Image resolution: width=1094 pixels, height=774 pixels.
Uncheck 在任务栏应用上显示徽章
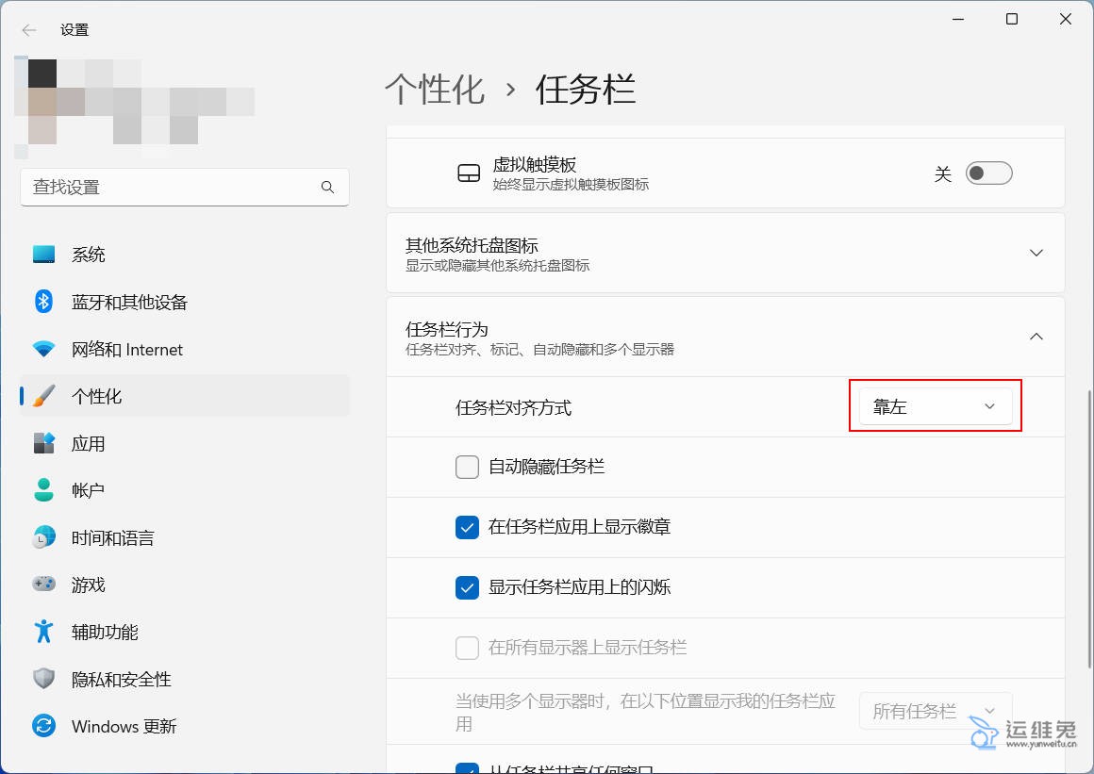coord(467,527)
